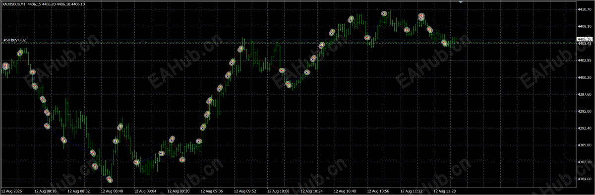The width and height of the screenshot is (595, 195).
Task: Click the '#50 buy 0.02' order line label
Action: [15, 40]
